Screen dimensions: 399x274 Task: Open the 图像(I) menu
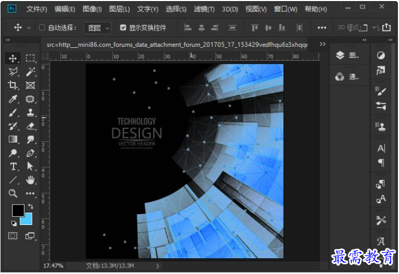pyautogui.click(x=92, y=9)
